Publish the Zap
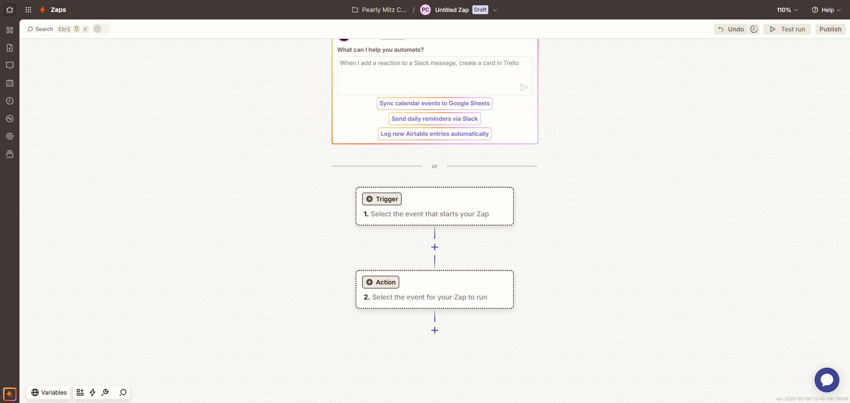The image size is (850, 403). tap(831, 29)
